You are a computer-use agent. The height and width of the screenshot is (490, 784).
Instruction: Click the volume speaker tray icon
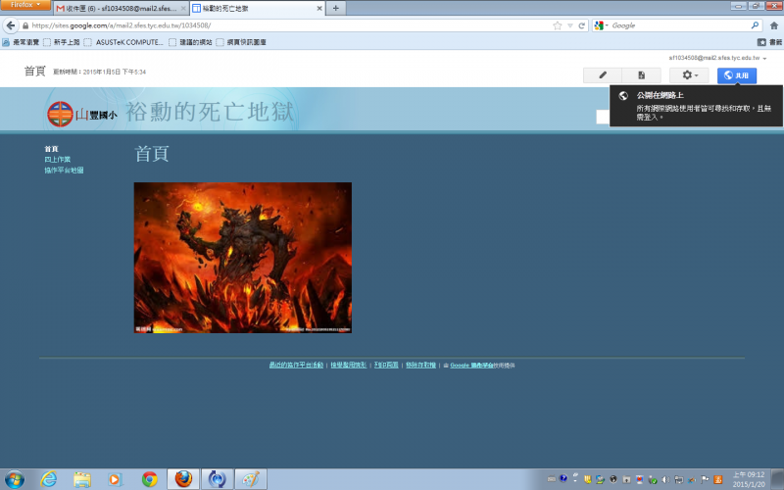click(x=665, y=479)
